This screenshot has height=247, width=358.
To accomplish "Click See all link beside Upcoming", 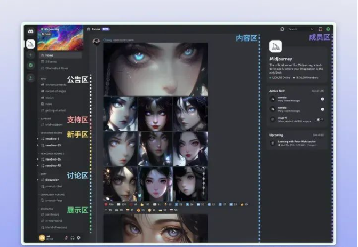I will [x=319, y=135].
